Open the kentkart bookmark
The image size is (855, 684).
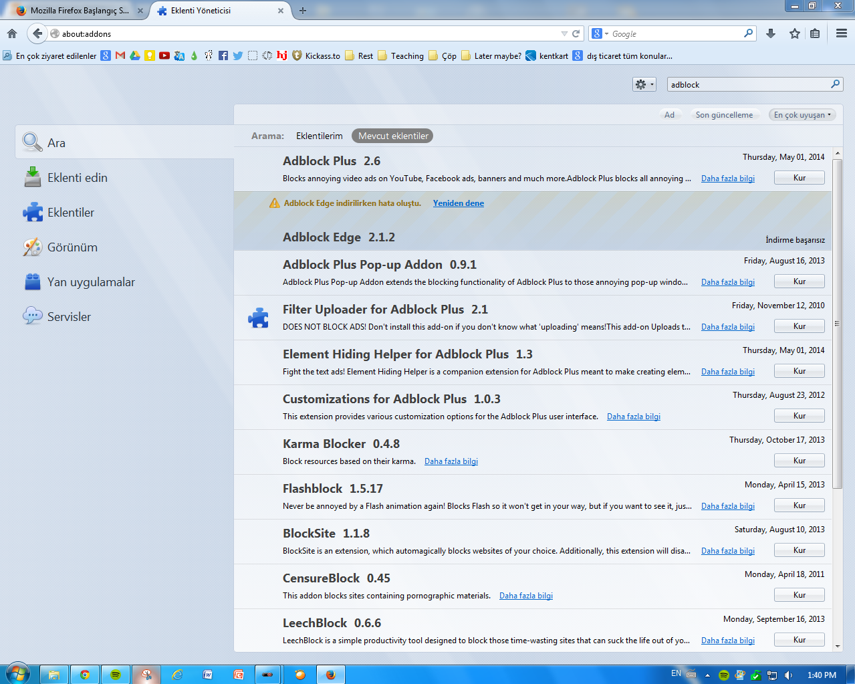pyautogui.click(x=547, y=55)
